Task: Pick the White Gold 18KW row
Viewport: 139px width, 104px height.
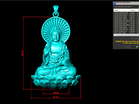Action: (126, 27)
